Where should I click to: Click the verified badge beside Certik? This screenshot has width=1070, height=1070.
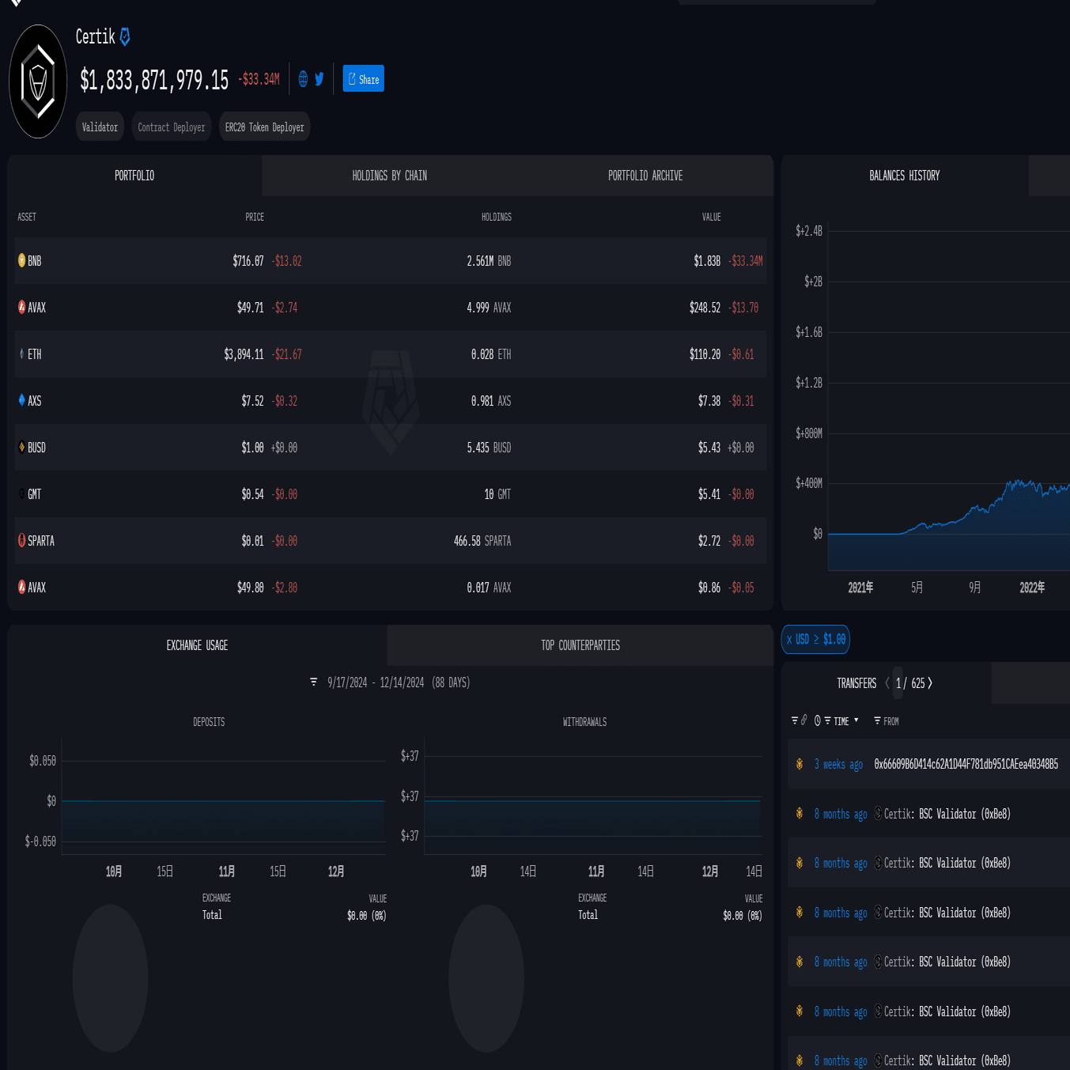point(125,36)
